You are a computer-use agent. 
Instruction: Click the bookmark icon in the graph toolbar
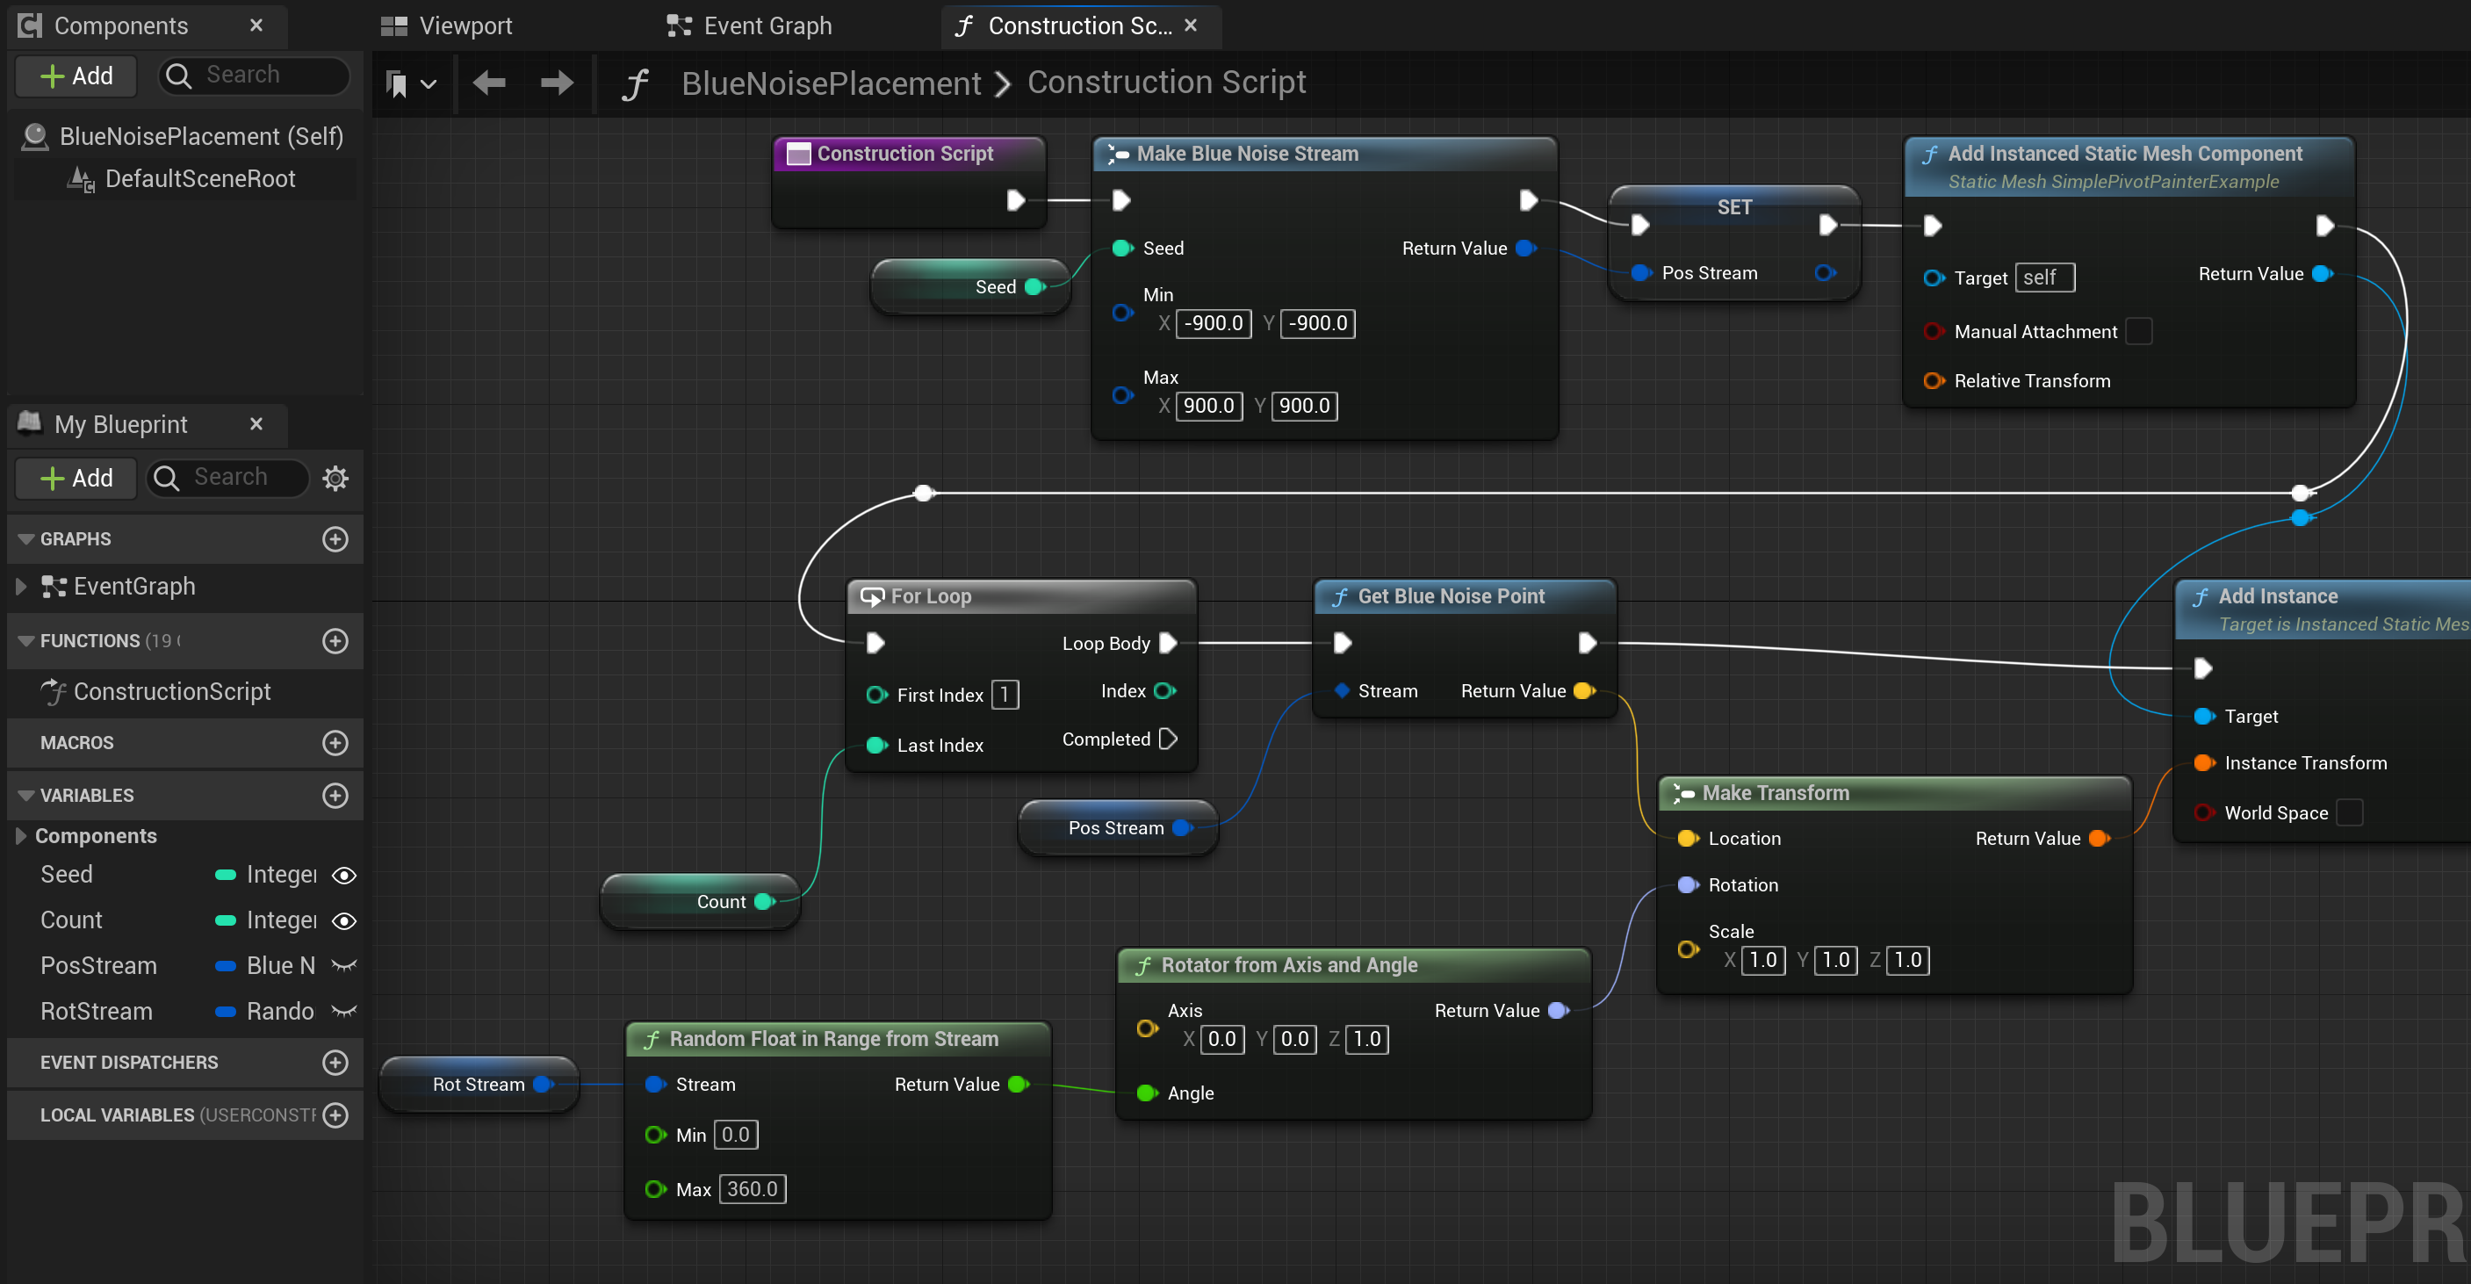[399, 83]
